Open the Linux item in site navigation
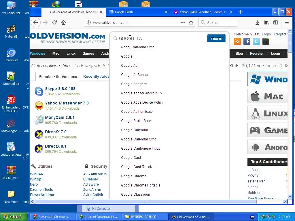 coord(71,53)
